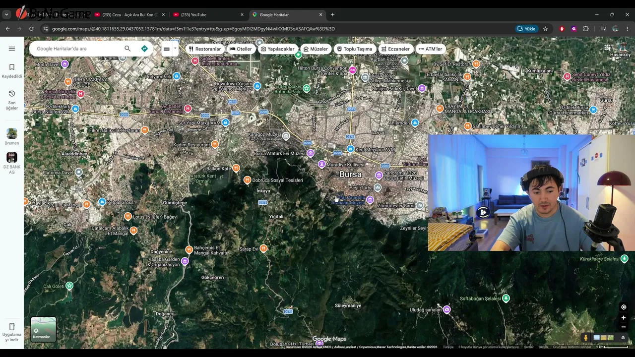Click the red hand extension icon

(562, 29)
